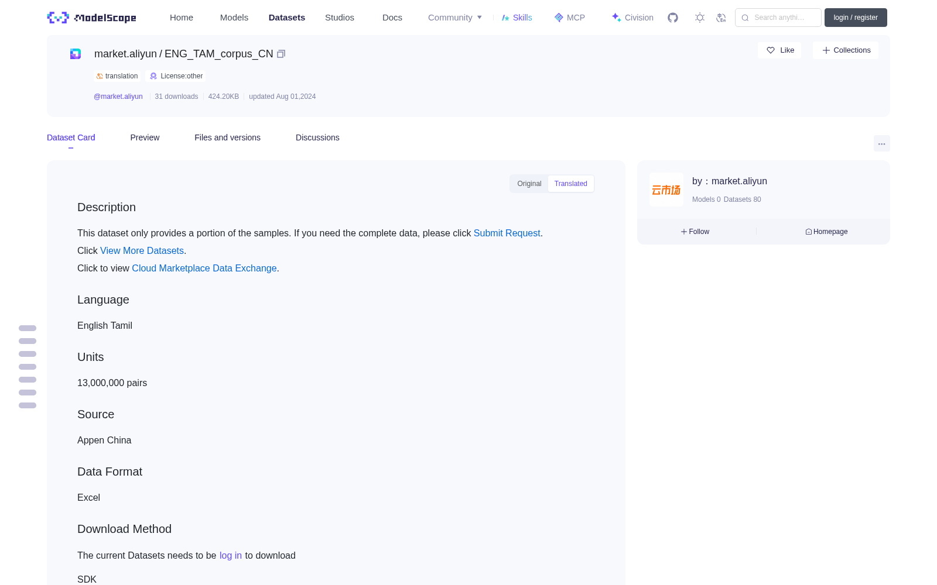Viewport: 937px width, 585px height.
Task: Switch to the Preview tab
Action: point(145,137)
